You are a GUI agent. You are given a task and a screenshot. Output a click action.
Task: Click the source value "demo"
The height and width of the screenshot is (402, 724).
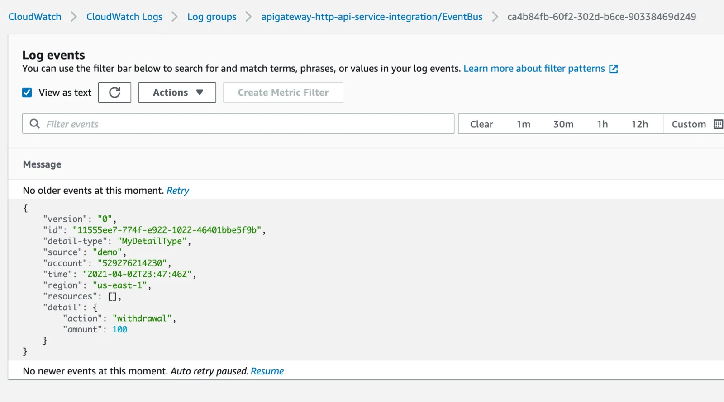tap(107, 252)
